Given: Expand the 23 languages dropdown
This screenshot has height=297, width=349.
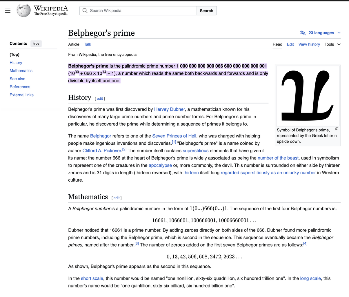Looking at the screenshot, I should coord(321,33).
